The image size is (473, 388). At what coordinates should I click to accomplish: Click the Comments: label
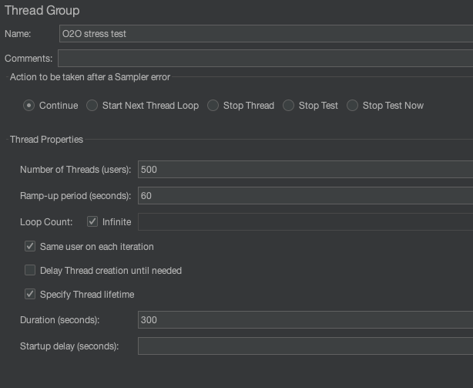point(29,59)
